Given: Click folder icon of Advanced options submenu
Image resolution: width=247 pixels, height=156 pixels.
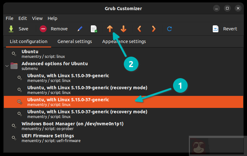Looking at the screenshot, I should pos(14,66).
